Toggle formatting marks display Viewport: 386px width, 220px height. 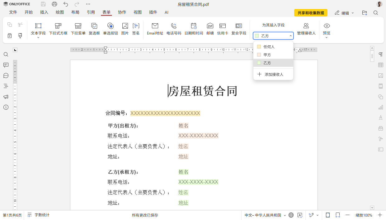[380, 54]
